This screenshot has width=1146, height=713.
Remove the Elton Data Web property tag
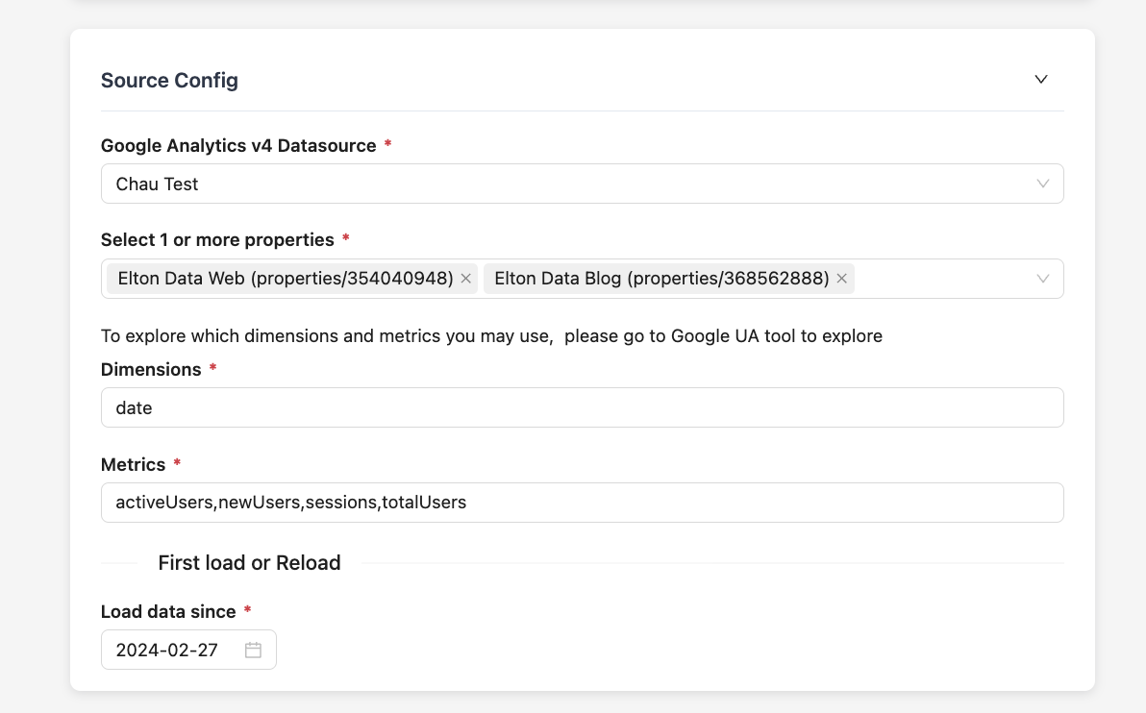coord(466,279)
